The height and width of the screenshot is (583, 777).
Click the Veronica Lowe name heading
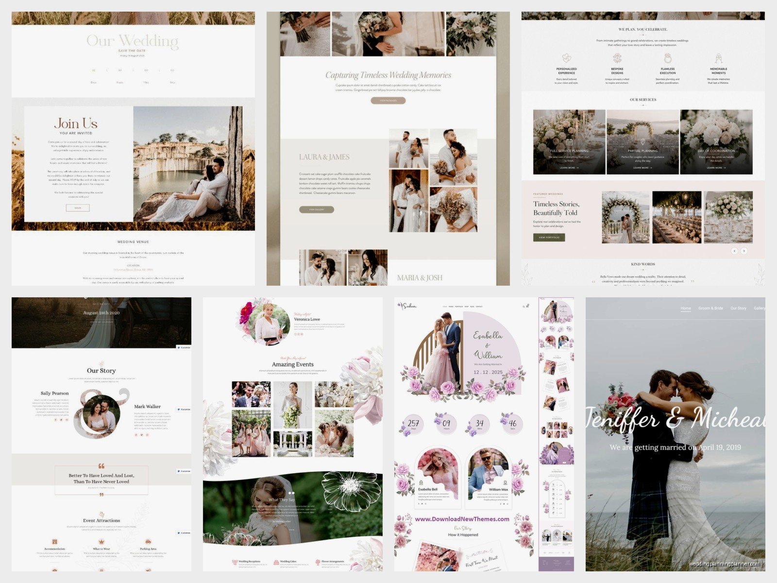pos(307,319)
